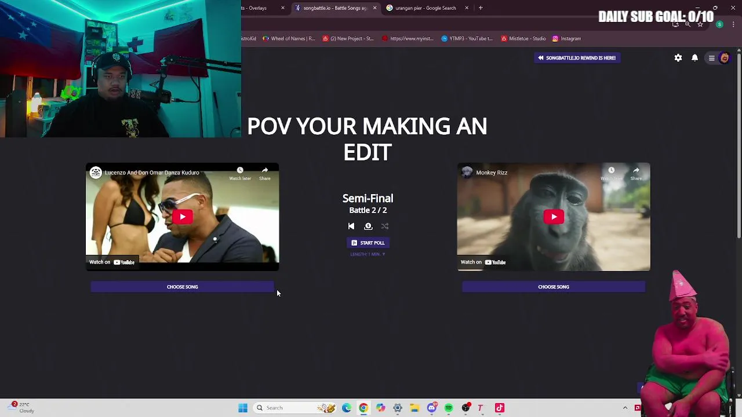This screenshot has width=742, height=417.
Task: Open Discord from taskbar
Action: point(432,408)
